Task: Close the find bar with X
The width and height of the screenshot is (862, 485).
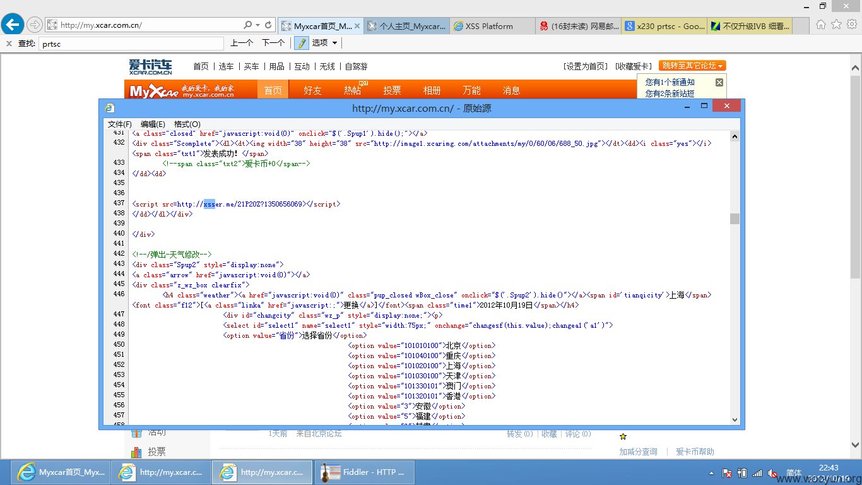Action: 9,44
